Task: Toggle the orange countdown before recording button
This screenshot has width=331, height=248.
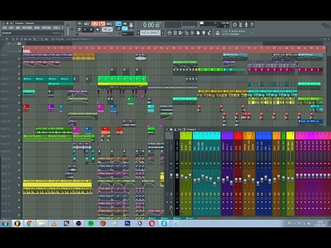Action: pyautogui.click(x=94, y=23)
